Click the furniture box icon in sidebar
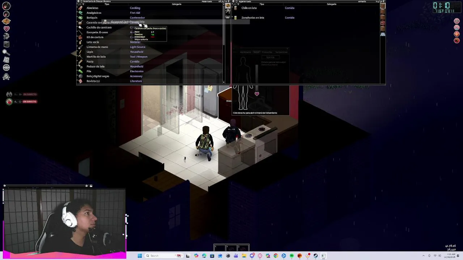The width and height of the screenshot is (463, 260). 6,44
